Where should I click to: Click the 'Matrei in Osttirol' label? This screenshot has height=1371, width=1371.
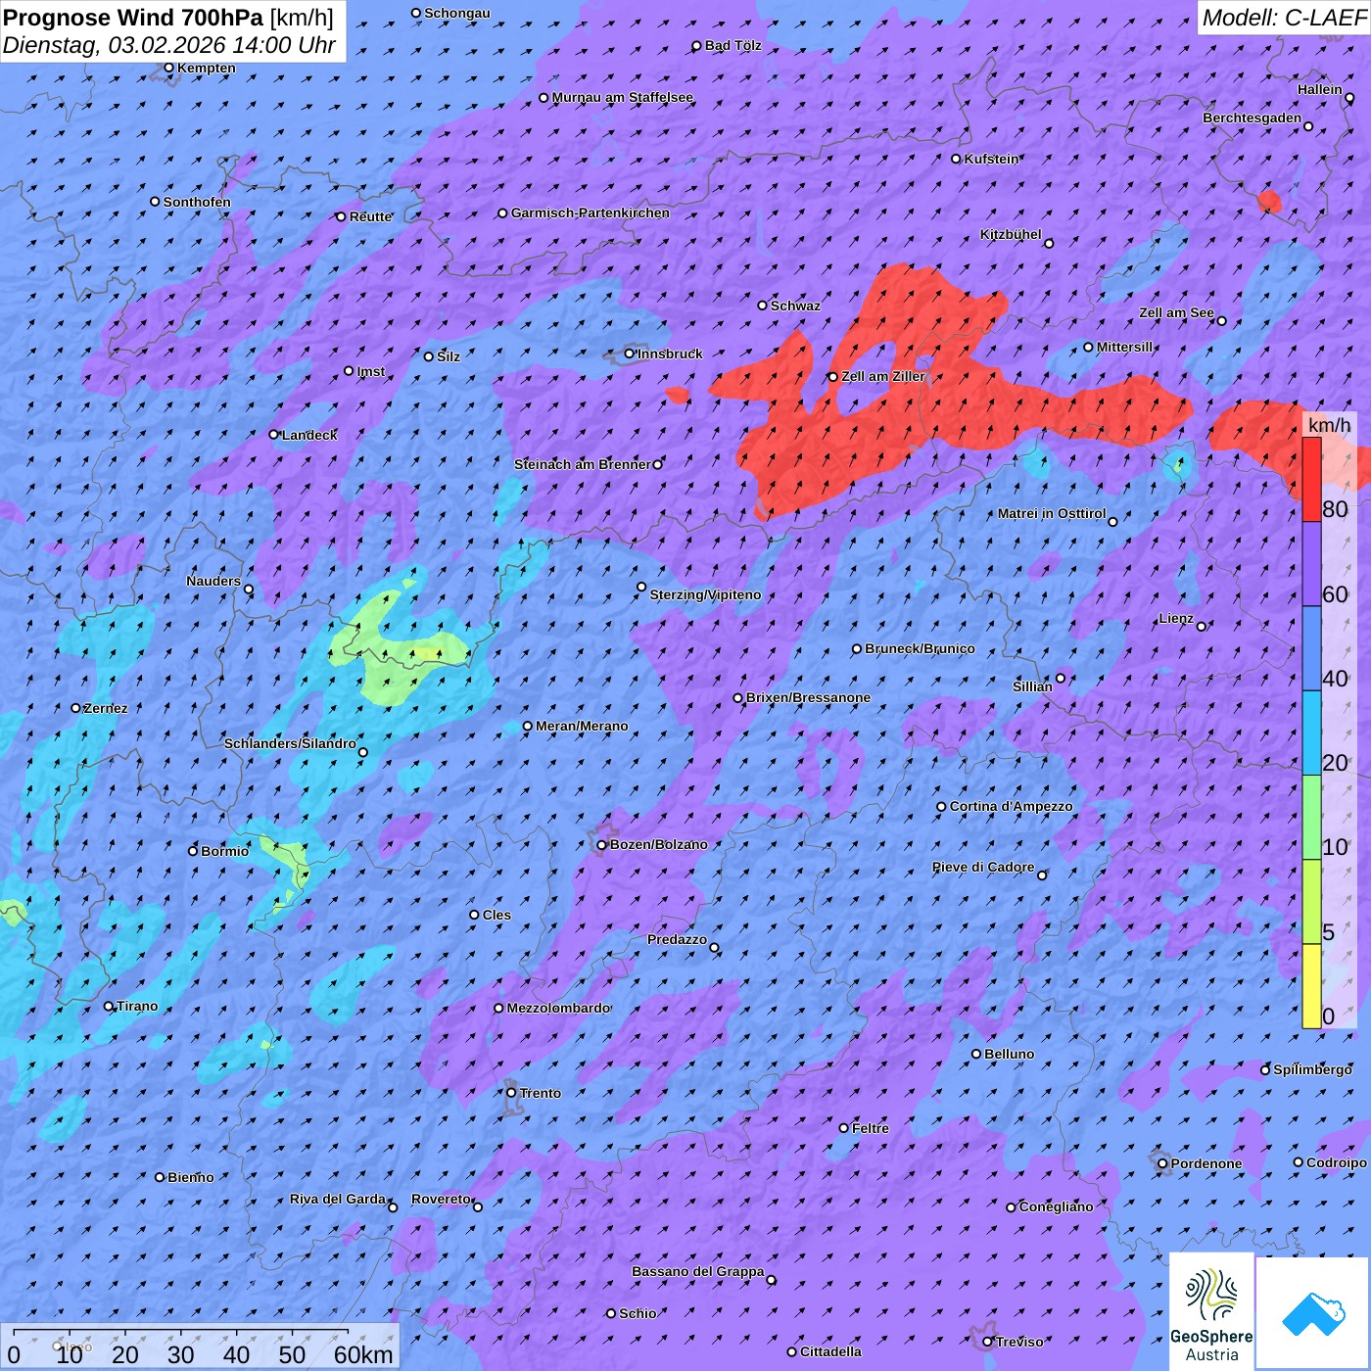pos(1052,513)
